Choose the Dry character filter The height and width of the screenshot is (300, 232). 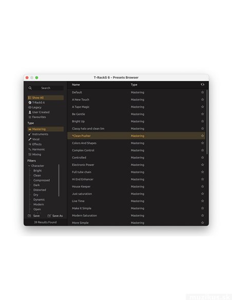click(36, 195)
